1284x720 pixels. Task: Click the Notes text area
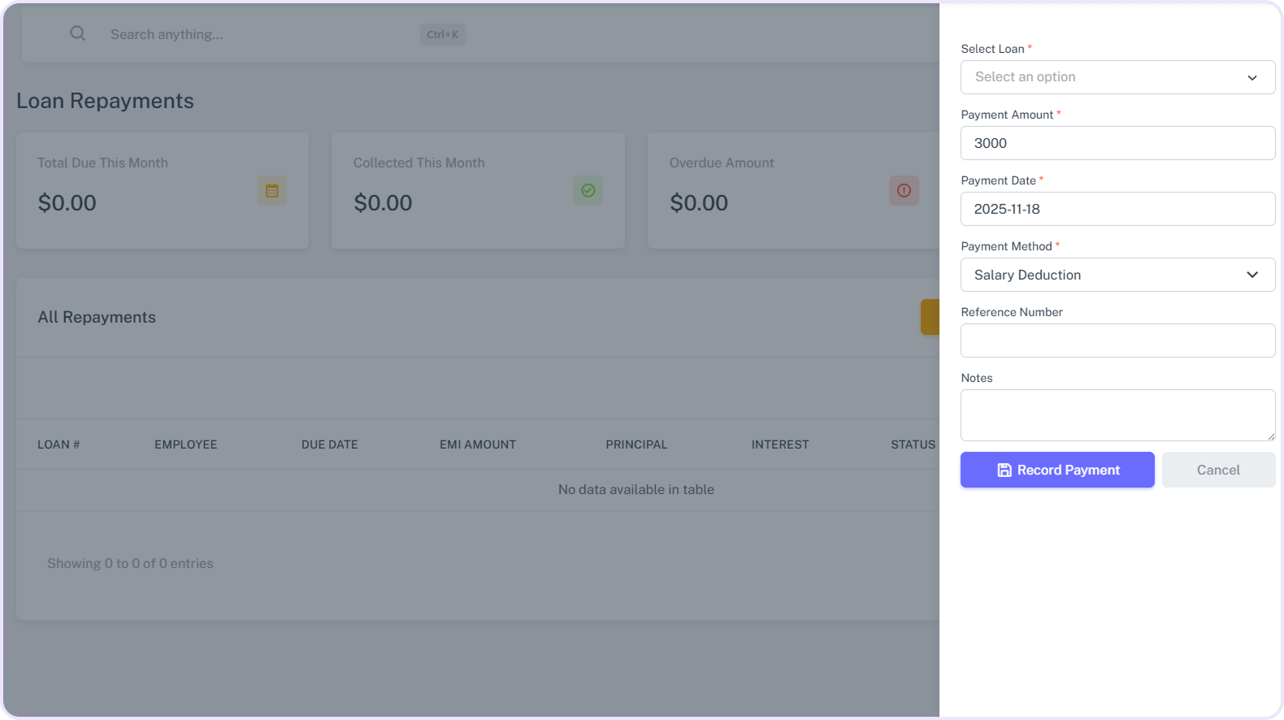[x=1117, y=414]
